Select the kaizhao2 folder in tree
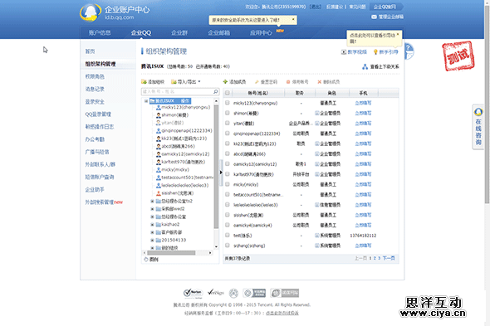The image size is (490, 326). [168, 225]
